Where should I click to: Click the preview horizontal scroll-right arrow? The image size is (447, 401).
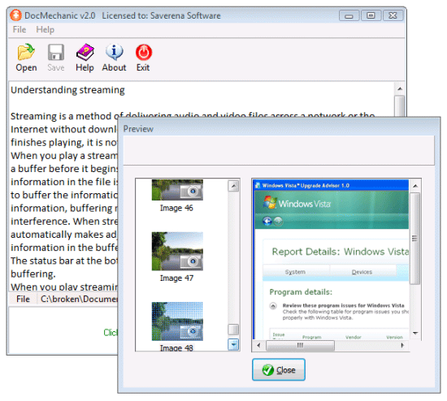coord(402,346)
